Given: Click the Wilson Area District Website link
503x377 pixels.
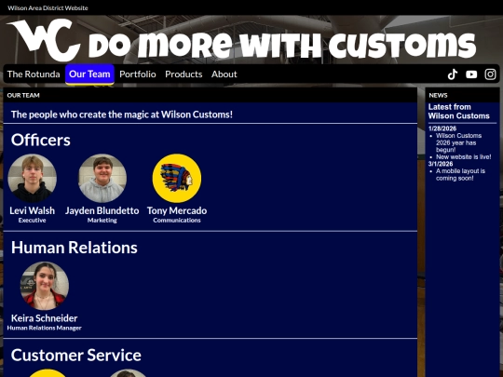Looking at the screenshot, I should (x=48, y=8).
